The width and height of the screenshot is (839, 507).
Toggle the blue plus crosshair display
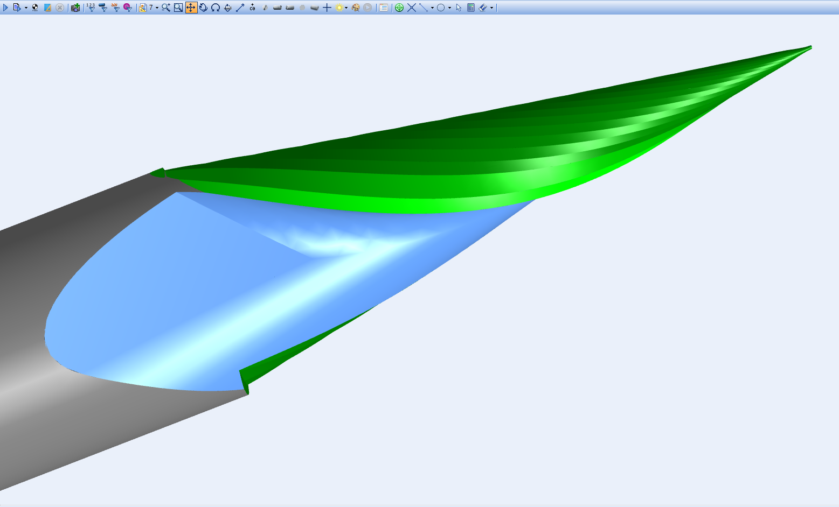pos(327,8)
